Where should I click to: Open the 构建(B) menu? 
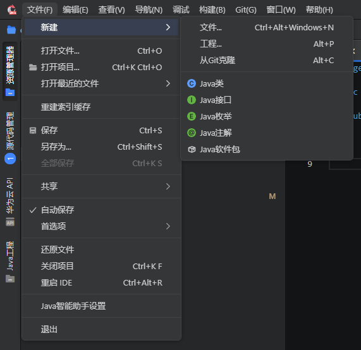[x=212, y=10]
